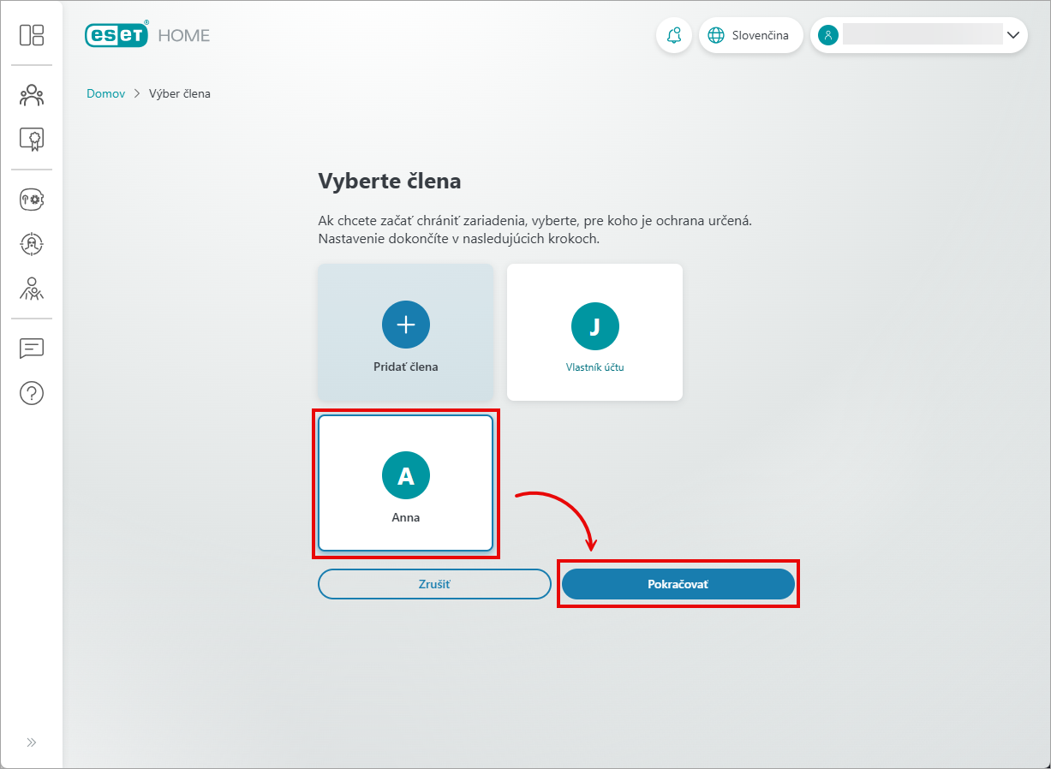The width and height of the screenshot is (1051, 769).
Task: Click the notifications bell icon
Action: point(674,35)
